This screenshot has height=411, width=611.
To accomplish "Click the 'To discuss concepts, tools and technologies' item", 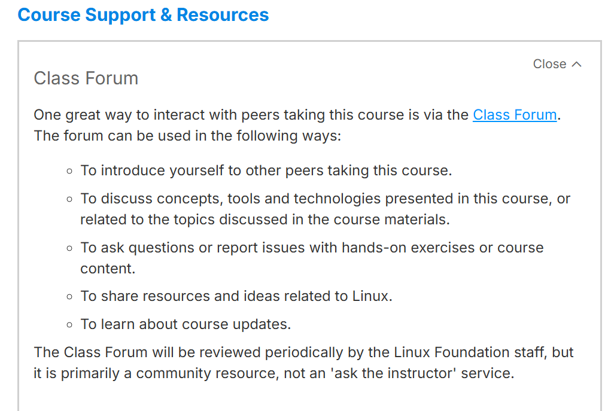I will [x=326, y=209].
